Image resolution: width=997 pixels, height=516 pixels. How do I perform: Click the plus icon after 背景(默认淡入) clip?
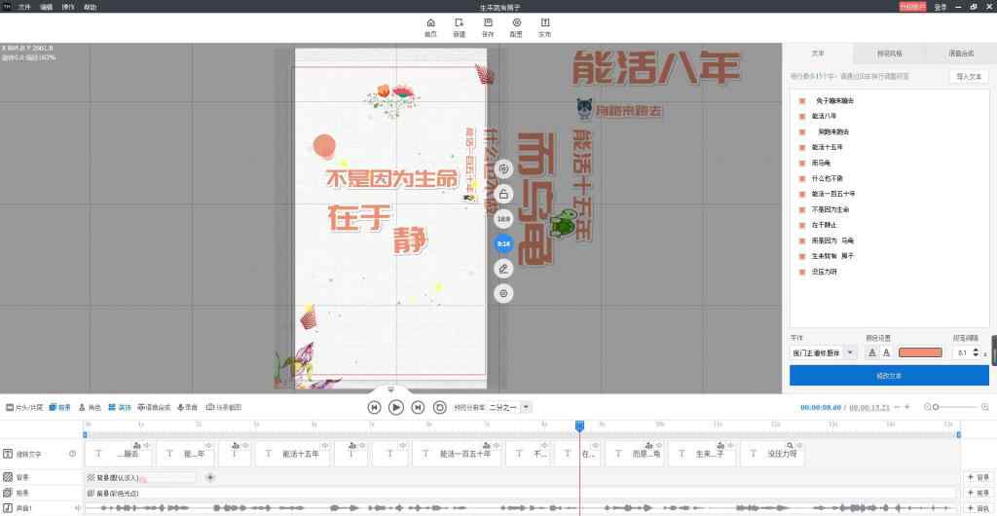(x=210, y=477)
